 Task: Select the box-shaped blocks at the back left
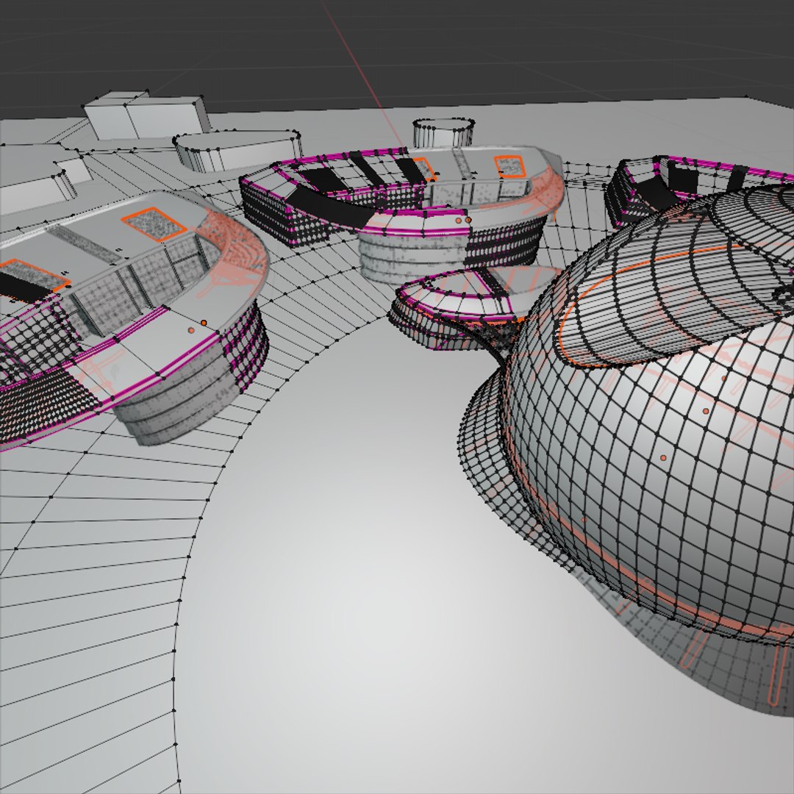(x=147, y=115)
